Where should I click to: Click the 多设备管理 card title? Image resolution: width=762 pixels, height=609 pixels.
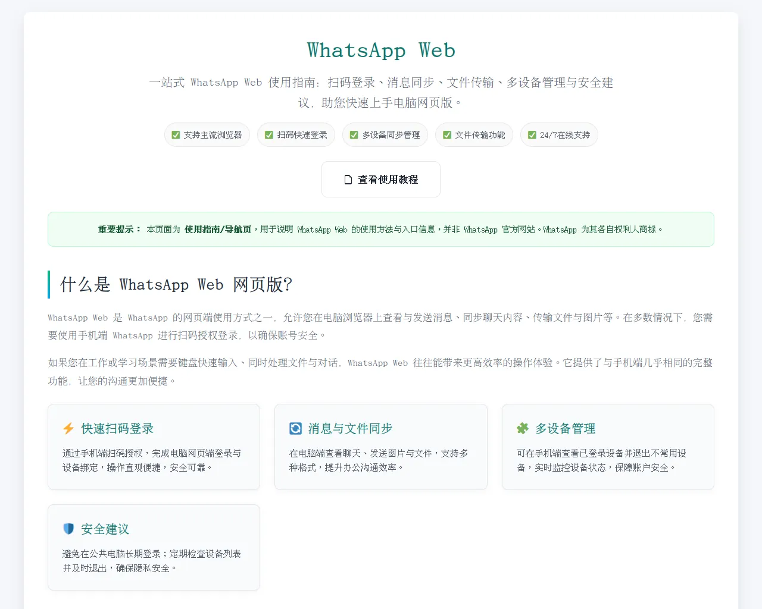[566, 429]
